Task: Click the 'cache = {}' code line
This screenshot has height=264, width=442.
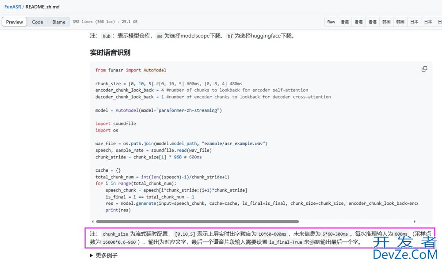Action: (x=108, y=170)
